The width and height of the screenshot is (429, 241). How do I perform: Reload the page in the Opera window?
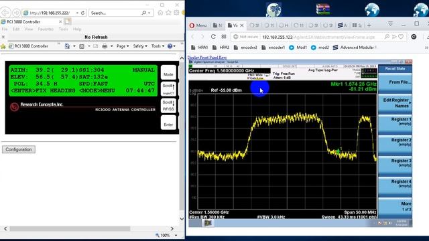click(x=213, y=37)
